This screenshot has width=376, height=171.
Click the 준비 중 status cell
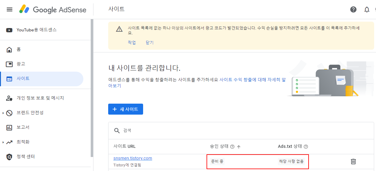[x=217, y=161]
